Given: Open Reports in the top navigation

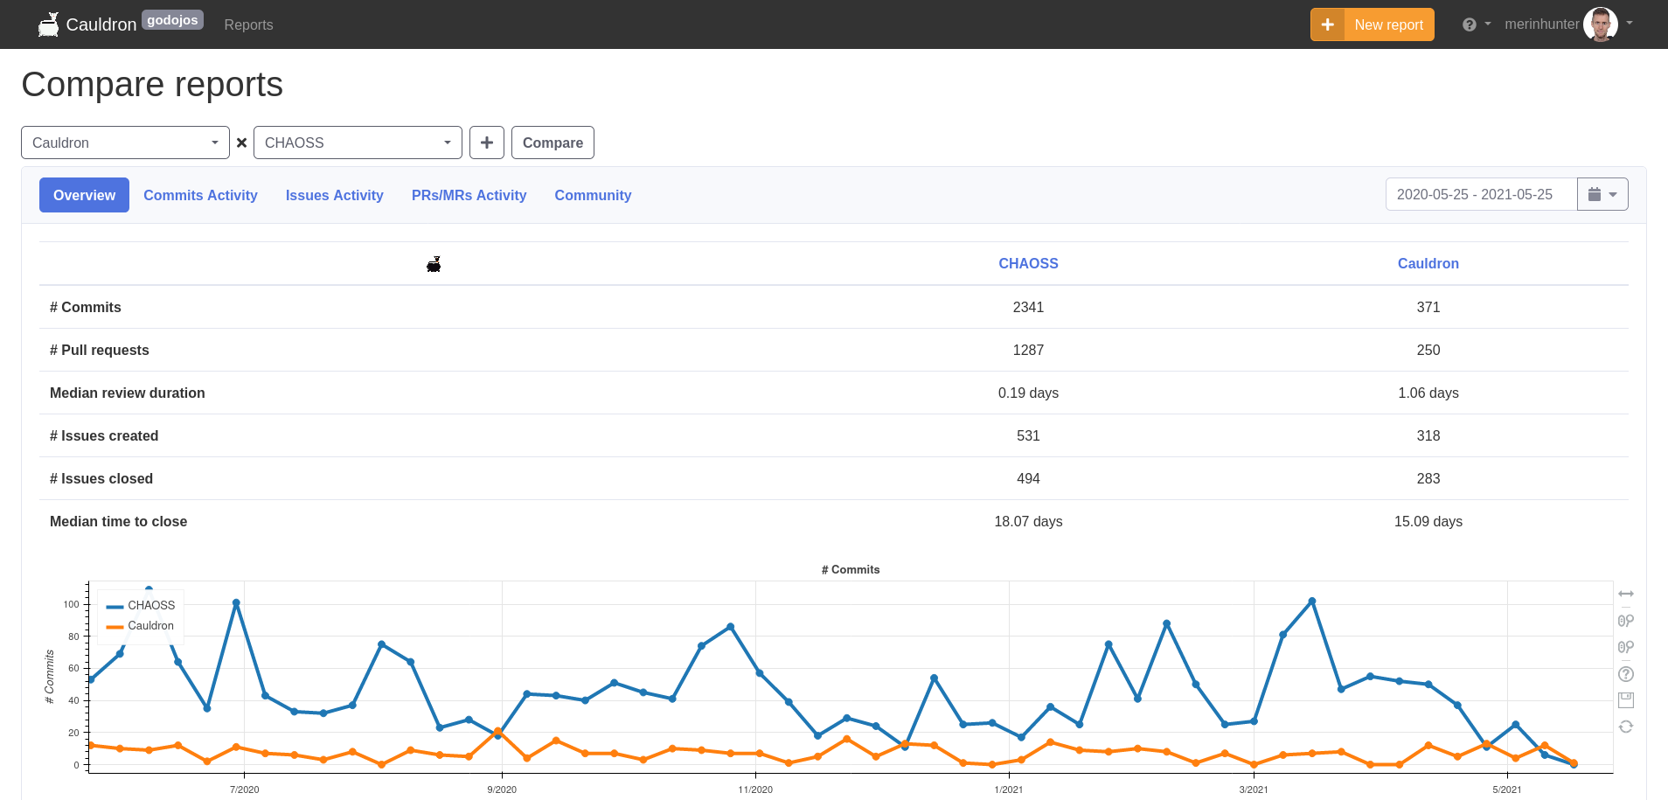Looking at the screenshot, I should 248,24.
